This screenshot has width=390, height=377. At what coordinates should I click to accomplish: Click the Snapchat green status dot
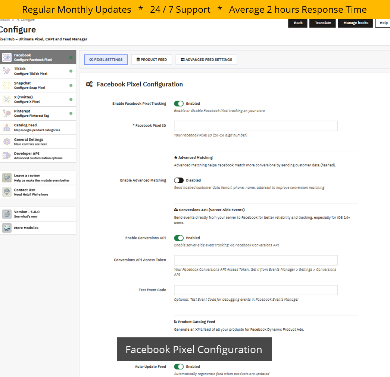71,86
